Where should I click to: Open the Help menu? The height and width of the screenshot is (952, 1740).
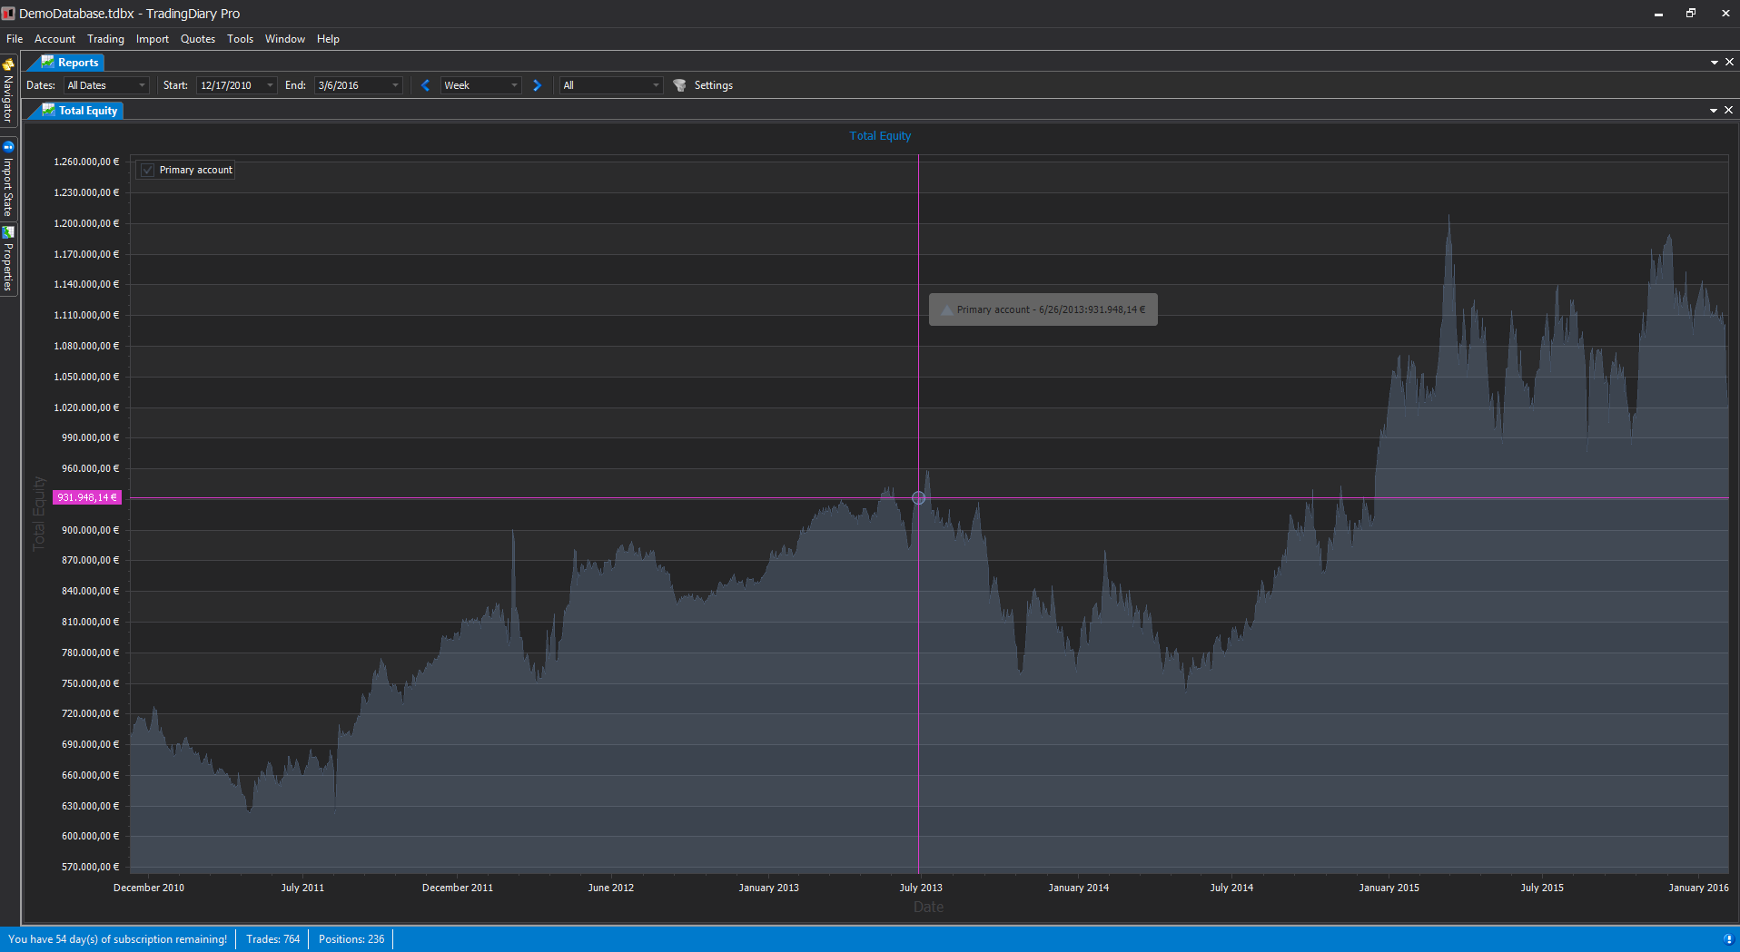(x=328, y=39)
